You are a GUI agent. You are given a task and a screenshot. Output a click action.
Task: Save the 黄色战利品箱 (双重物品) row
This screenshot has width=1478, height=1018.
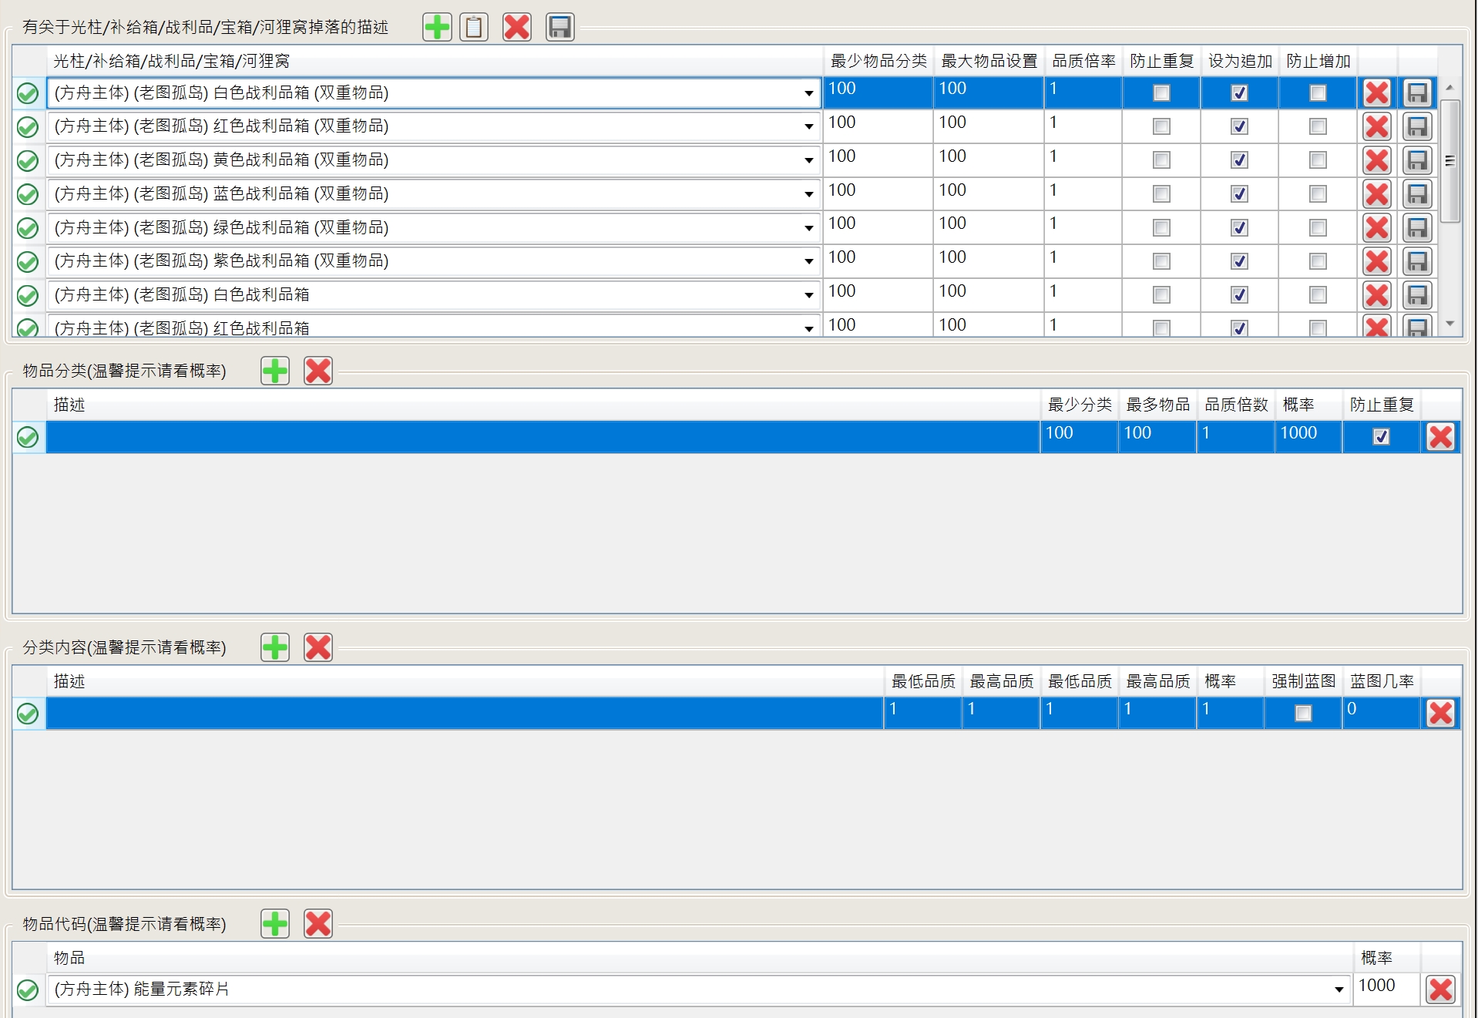pos(1417,160)
